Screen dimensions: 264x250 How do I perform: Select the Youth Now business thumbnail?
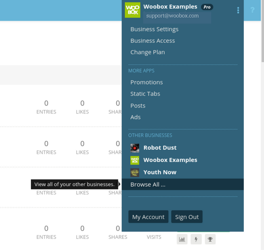[135, 172]
